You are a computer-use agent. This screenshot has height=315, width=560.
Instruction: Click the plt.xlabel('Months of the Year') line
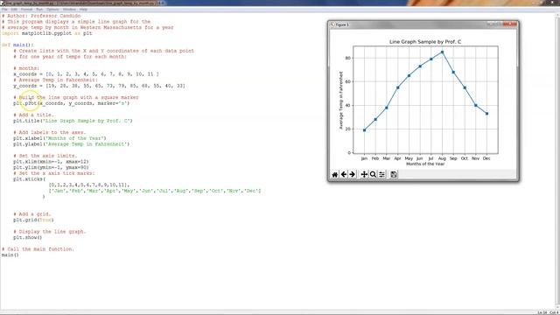59,138
